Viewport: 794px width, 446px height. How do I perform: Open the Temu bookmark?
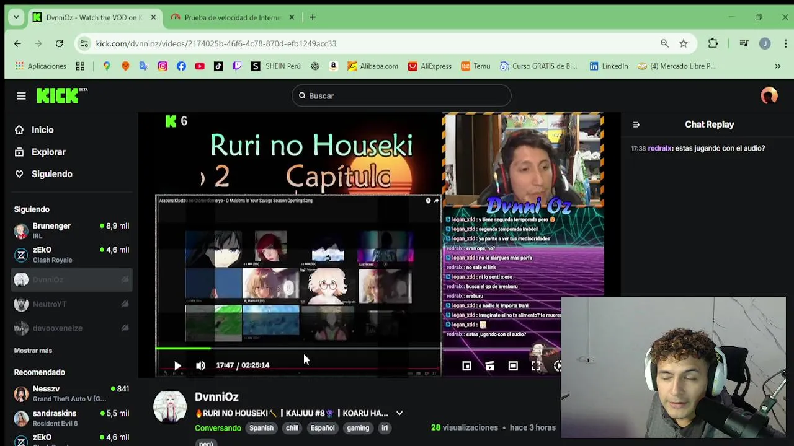tap(476, 66)
